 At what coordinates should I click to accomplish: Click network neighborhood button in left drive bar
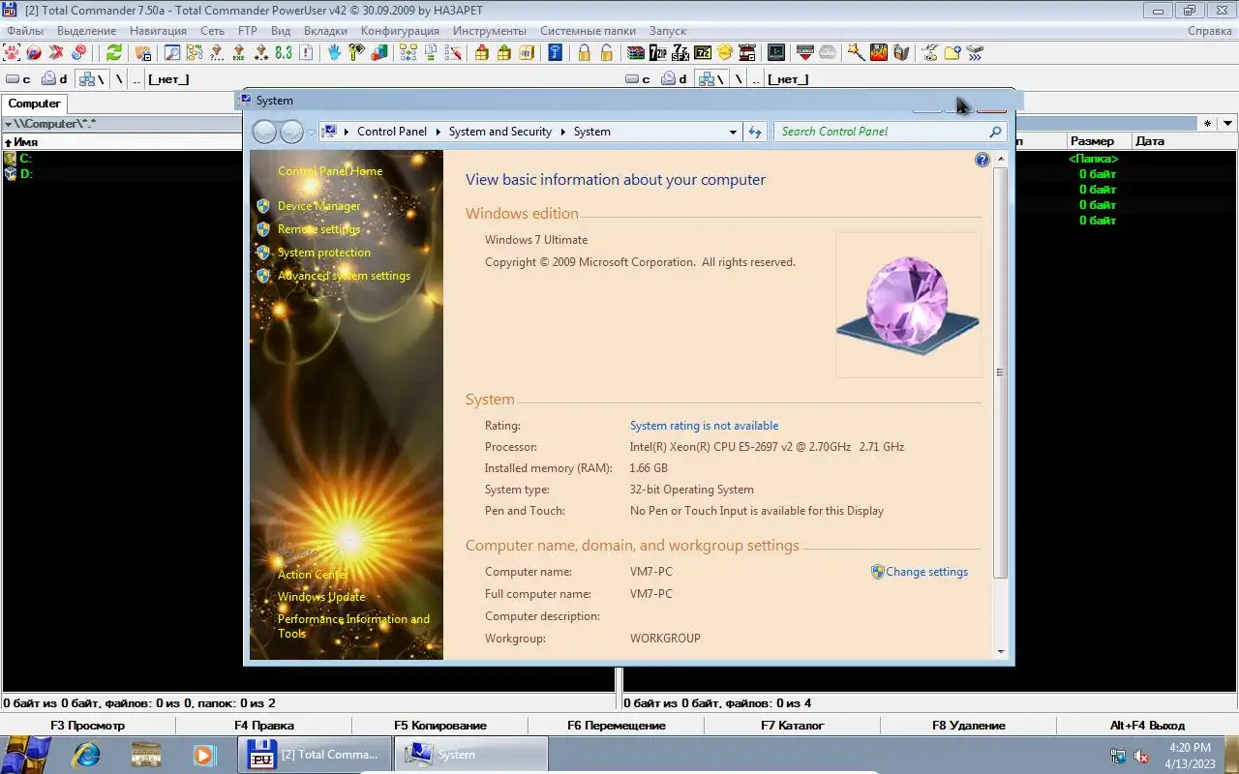92,79
